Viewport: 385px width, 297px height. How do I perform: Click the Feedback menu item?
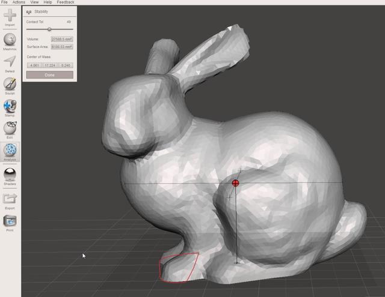(x=66, y=2)
